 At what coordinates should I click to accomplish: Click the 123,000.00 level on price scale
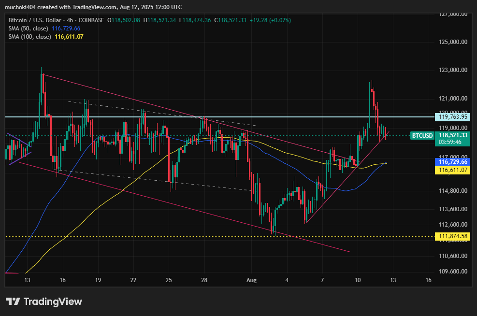coord(453,70)
